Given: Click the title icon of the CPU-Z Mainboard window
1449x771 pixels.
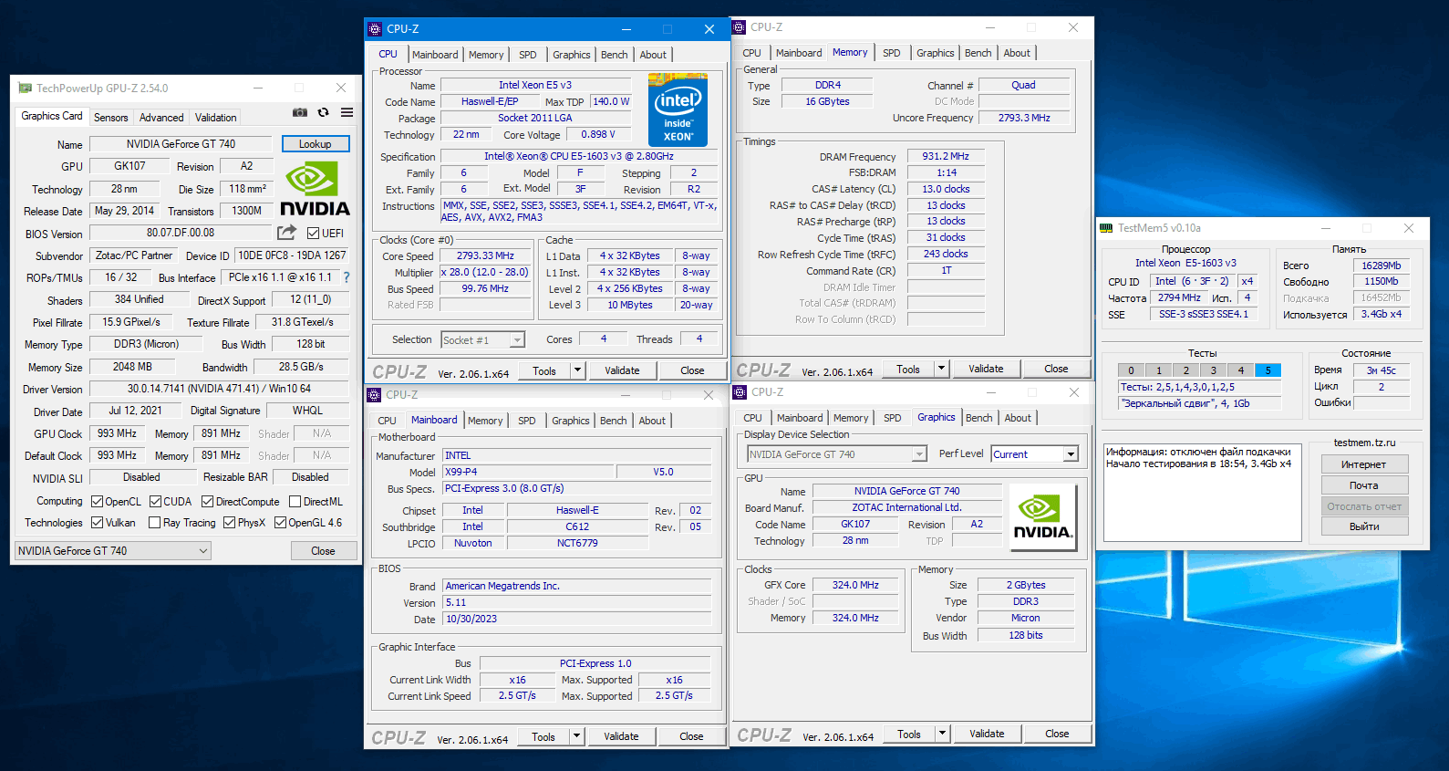Looking at the screenshot, I should (374, 395).
